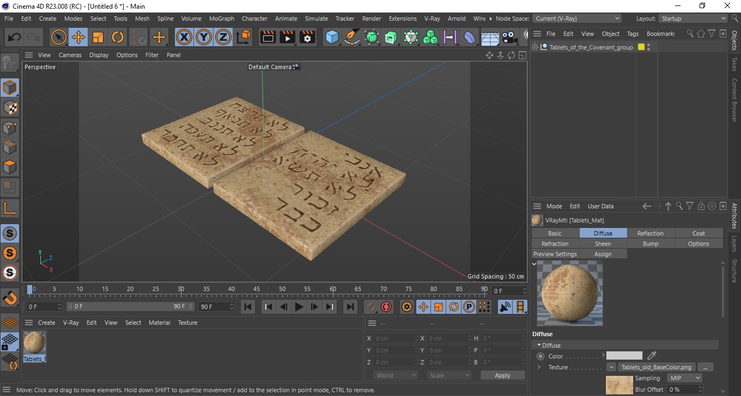Image resolution: width=741 pixels, height=396 pixels.
Task: Collapse the Diffuse section triangle
Action: [539, 345]
